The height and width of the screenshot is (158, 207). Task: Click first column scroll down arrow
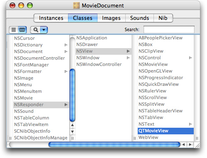pyautogui.click(x=72, y=131)
